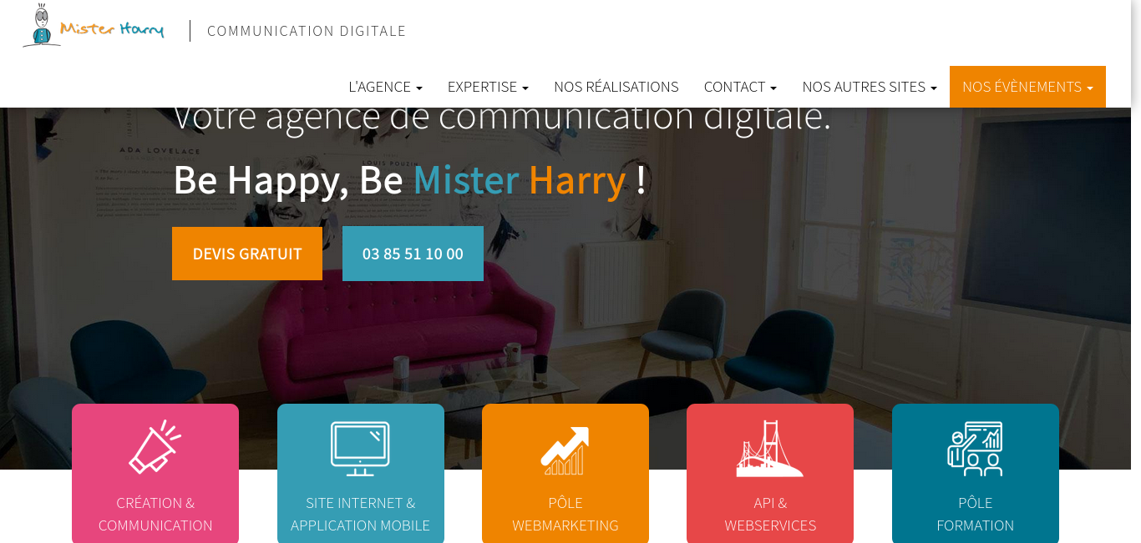Click the bridge icon for API & Webservices
The image size is (1141, 543).
pyautogui.click(x=770, y=449)
